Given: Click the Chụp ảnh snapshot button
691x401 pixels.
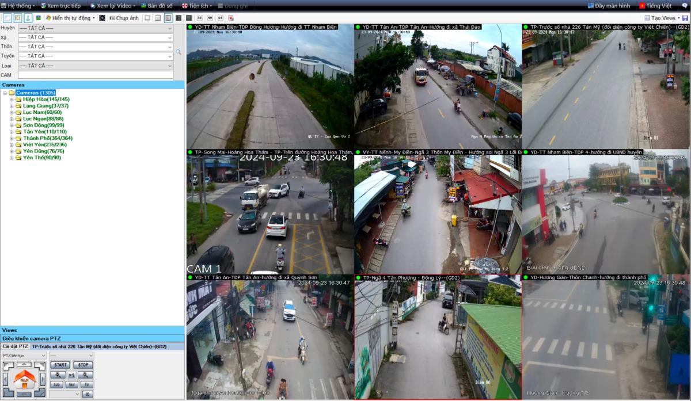Looking at the screenshot, I should (124, 18).
